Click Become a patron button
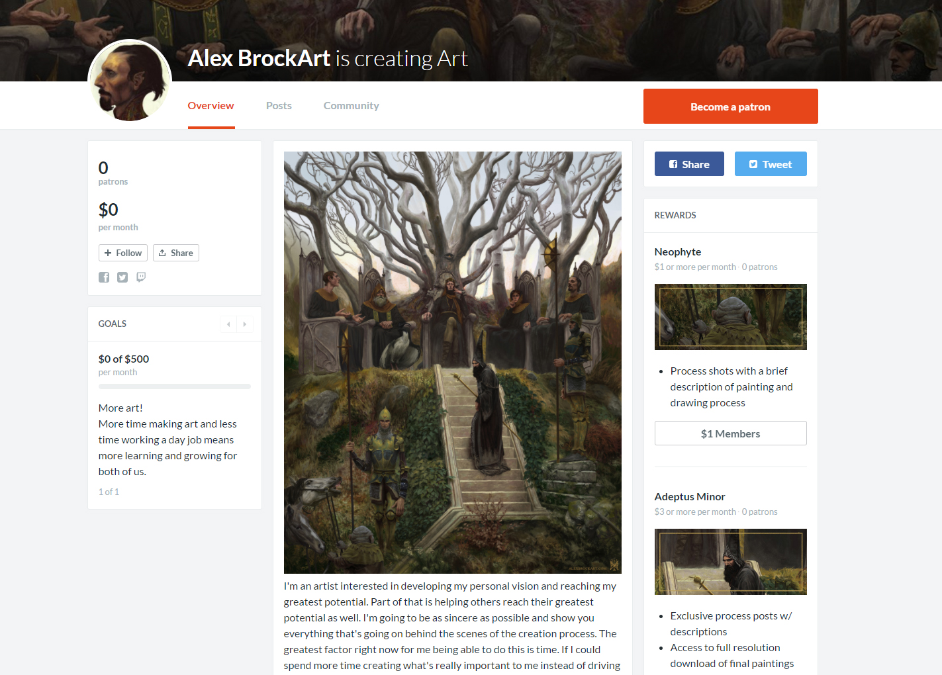The image size is (942, 675). point(731,107)
